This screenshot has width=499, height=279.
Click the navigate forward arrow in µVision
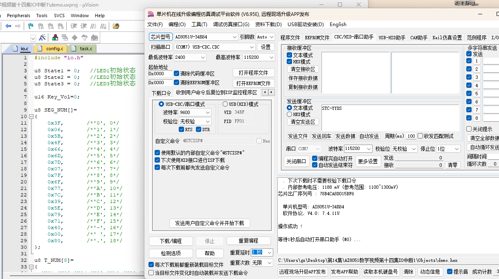click(x=18, y=26)
